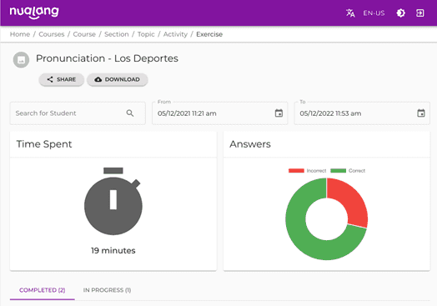Focus the Search for Student field
The image size is (437, 306).
pos(78,113)
